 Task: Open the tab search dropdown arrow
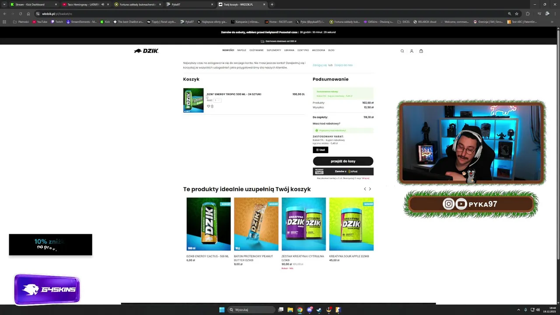pyautogui.click(x=4, y=4)
